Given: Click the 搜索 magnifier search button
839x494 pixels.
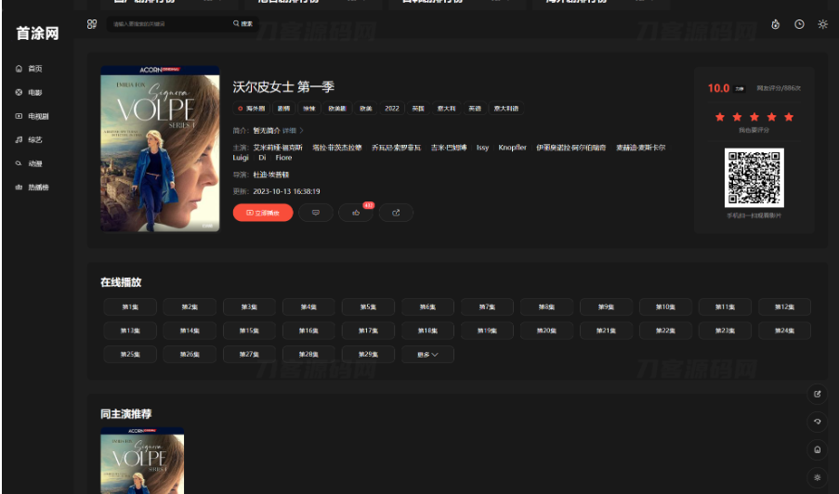Looking at the screenshot, I should [243, 24].
